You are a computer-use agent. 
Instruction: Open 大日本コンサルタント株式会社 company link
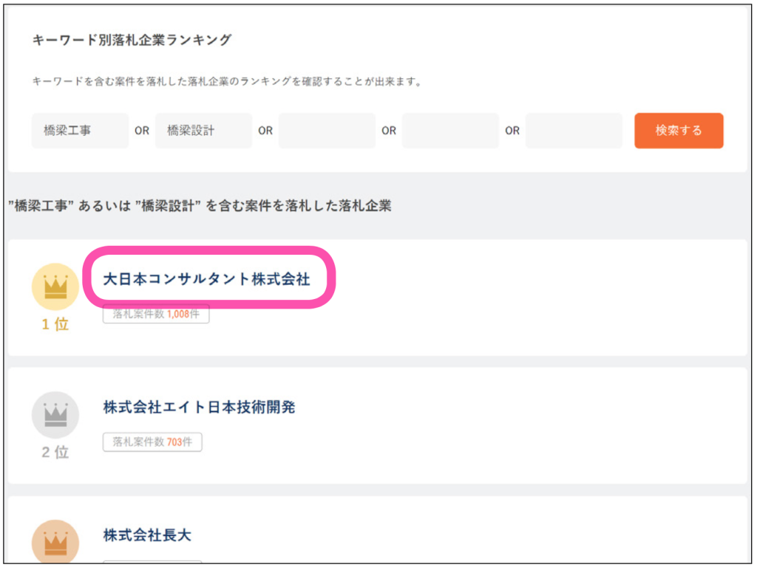[207, 279]
